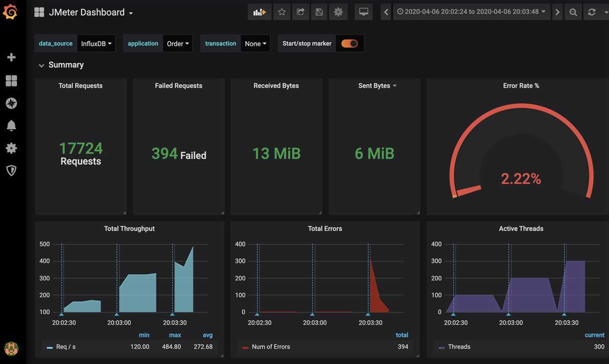This screenshot has height=364, width=609.
Task: Open the application Order dropdown
Action: click(178, 43)
